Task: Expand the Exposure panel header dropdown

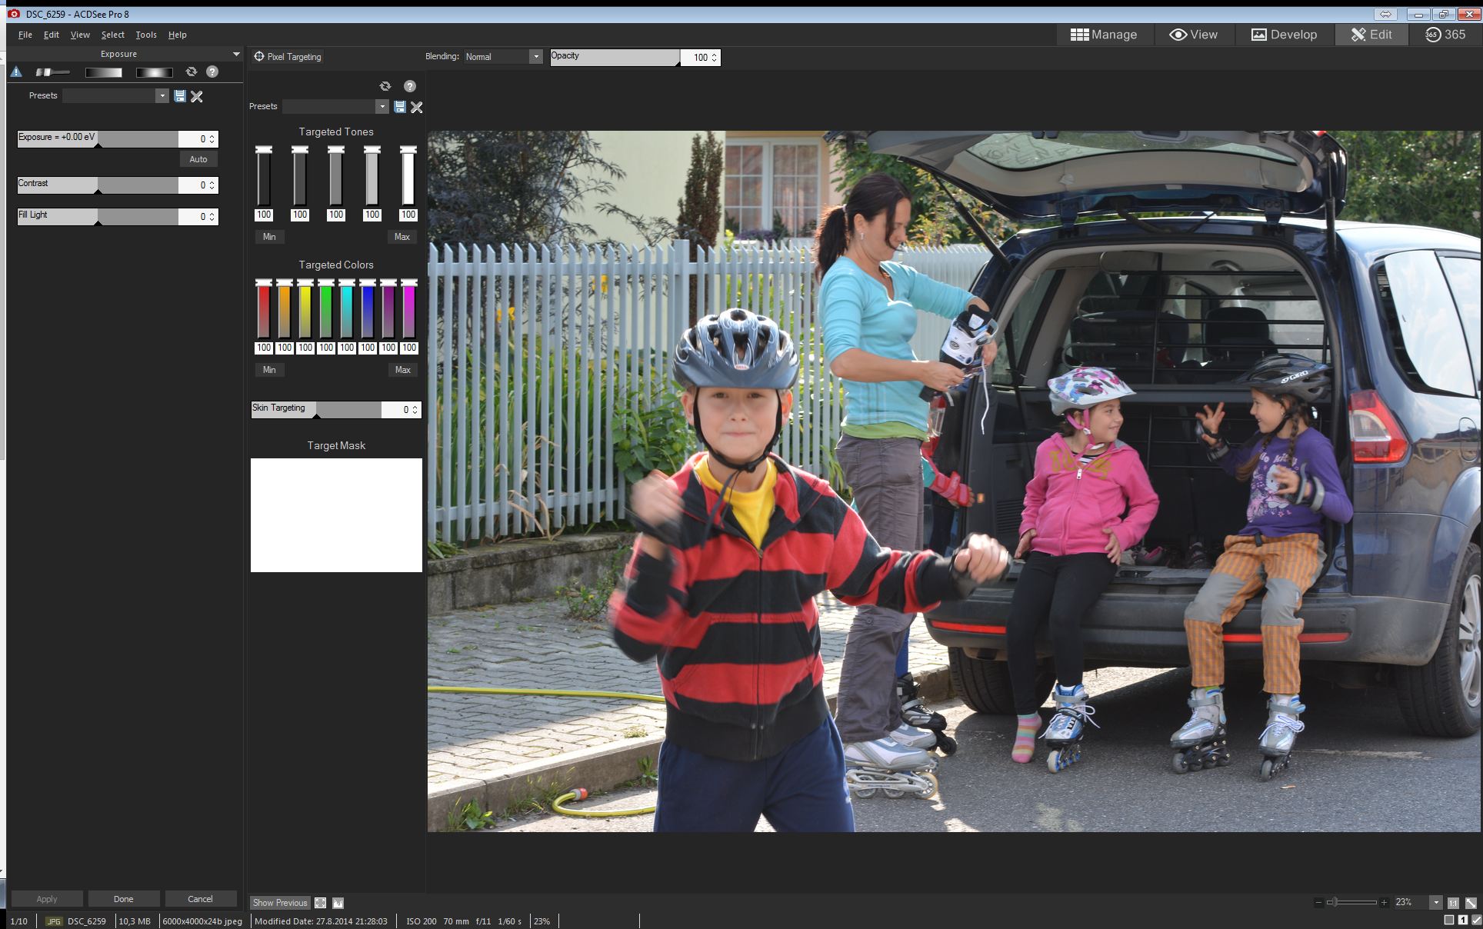Action: [236, 54]
